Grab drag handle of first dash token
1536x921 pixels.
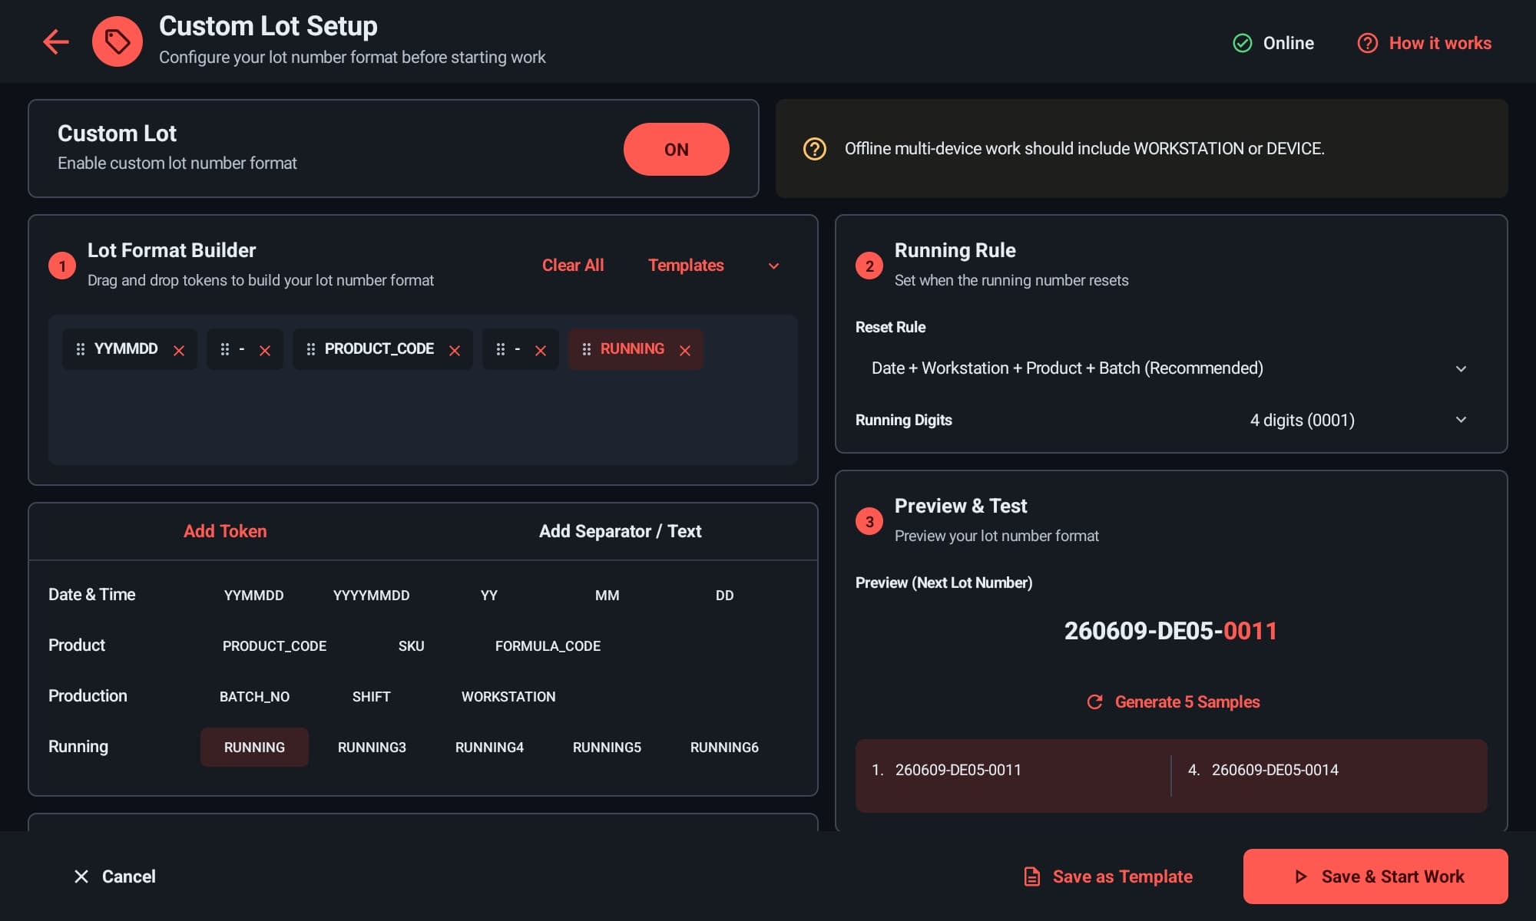[x=224, y=349]
